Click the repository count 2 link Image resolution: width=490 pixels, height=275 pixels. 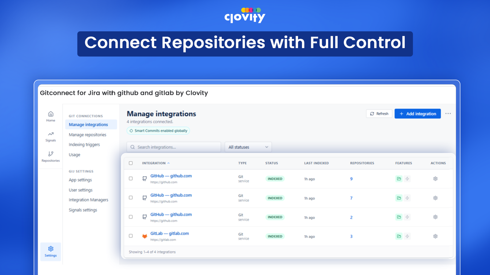click(x=351, y=218)
